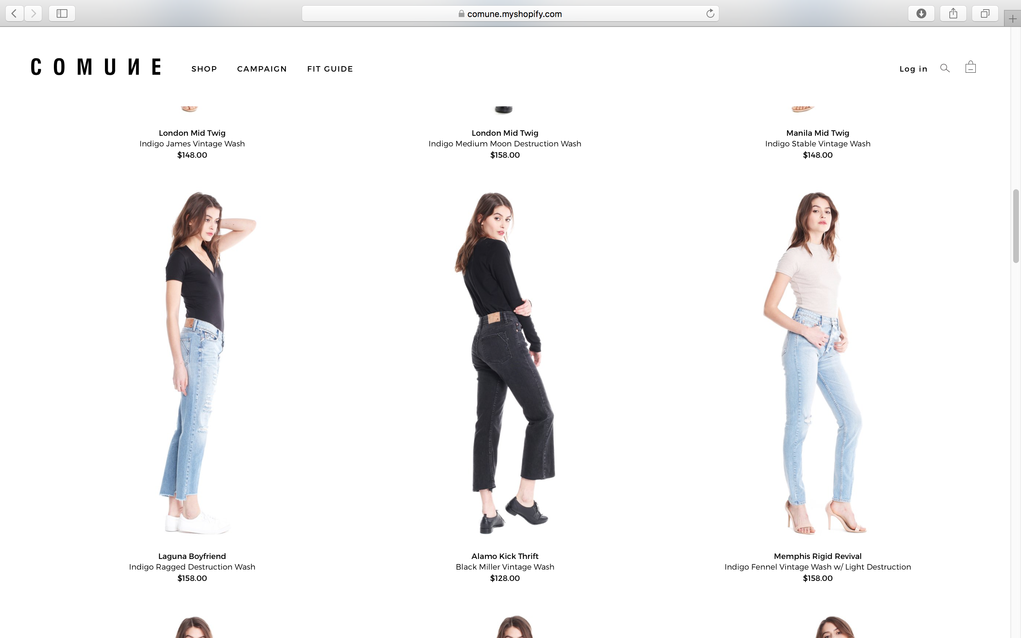
Task: Open Alamo Kick Thrift product title
Action: click(x=505, y=556)
